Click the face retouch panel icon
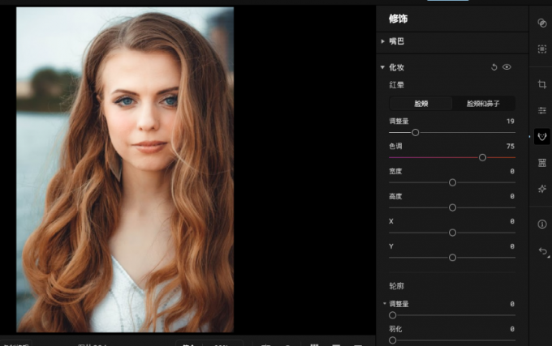The height and width of the screenshot is (346, 552). (x=541, y=136)
